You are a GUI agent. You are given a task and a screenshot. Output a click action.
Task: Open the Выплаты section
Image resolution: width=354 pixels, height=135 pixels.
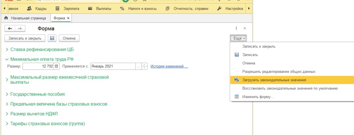pyautogui.click(x=100, y=9)
